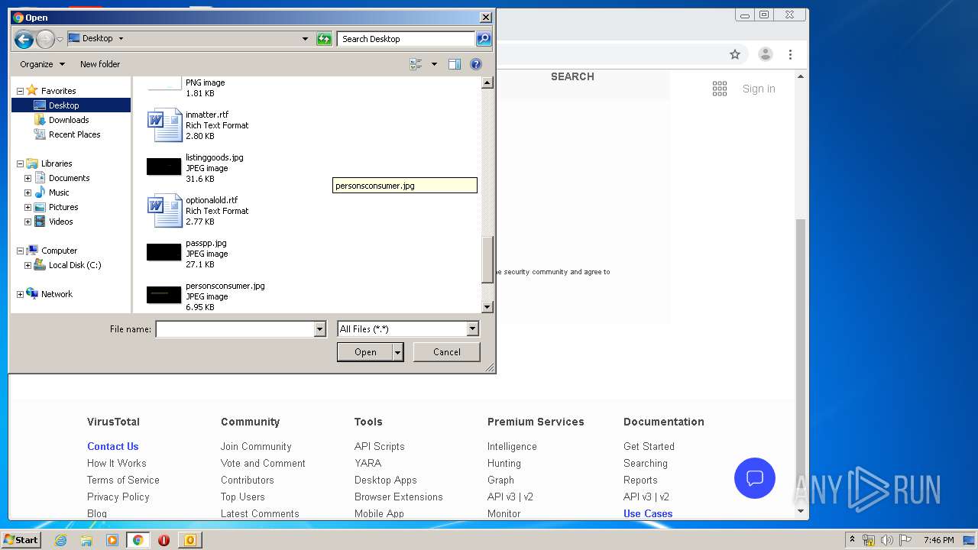This screenshot has height=550, width=978.
Task: Expand the Videos library node
Action: (x=28, y=222)
